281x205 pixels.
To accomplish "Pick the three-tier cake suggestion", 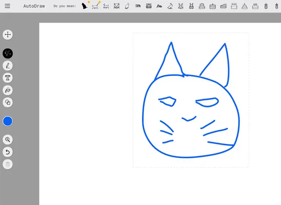I will [244, 6].
